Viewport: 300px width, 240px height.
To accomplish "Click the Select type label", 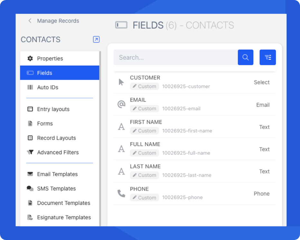I will pyautogui.click(x=262, y=82).
